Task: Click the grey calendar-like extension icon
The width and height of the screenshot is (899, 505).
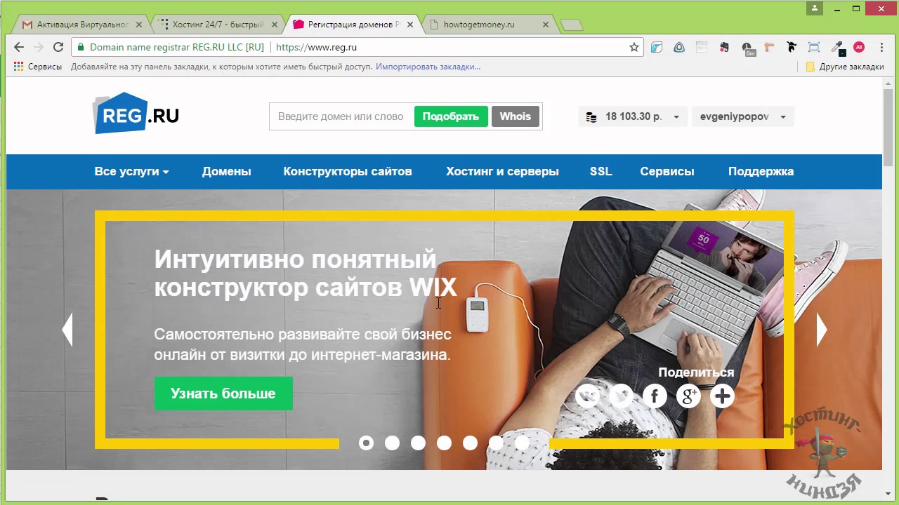Action: 702,47
